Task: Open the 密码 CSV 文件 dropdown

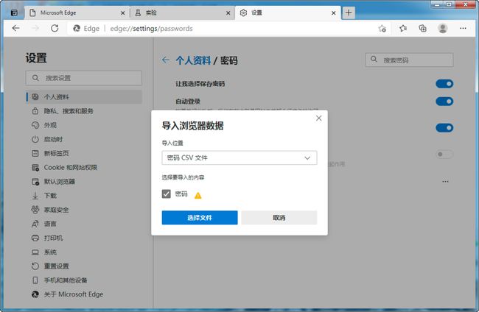Action: (x=239, y=157)
